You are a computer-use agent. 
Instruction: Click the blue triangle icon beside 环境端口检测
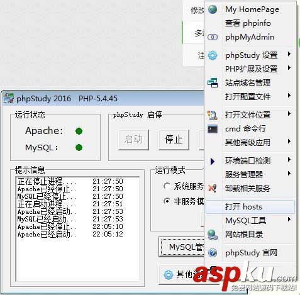click(213, 161)
